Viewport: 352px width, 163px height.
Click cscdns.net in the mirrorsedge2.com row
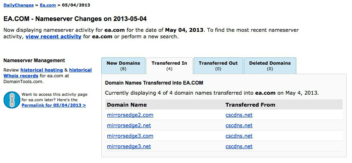point(239,115)
